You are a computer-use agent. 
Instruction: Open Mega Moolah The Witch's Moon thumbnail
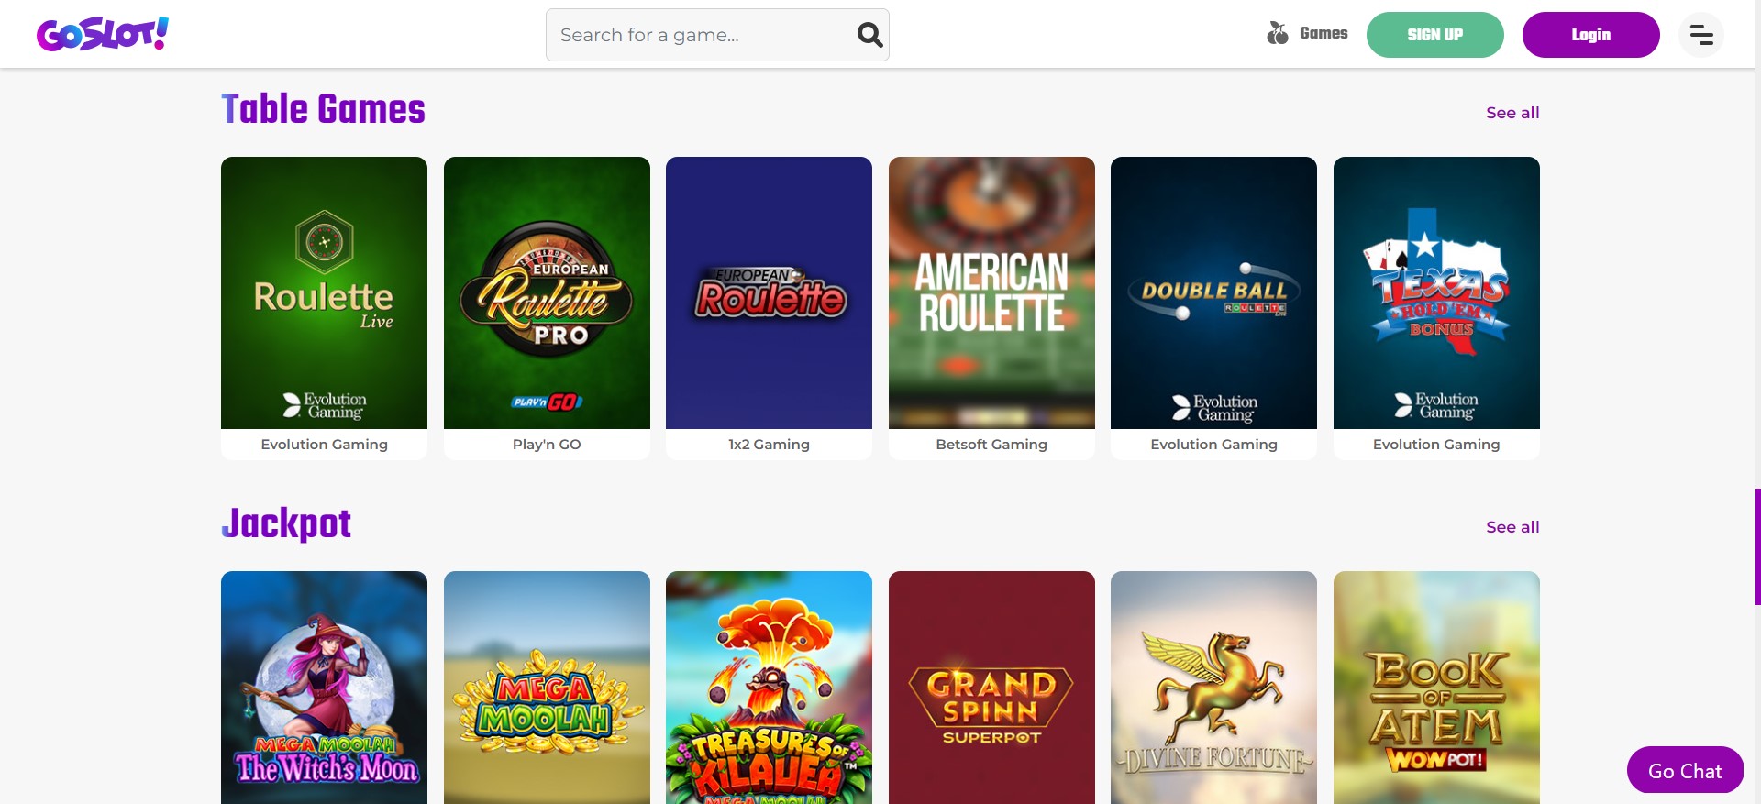(324, 688)
